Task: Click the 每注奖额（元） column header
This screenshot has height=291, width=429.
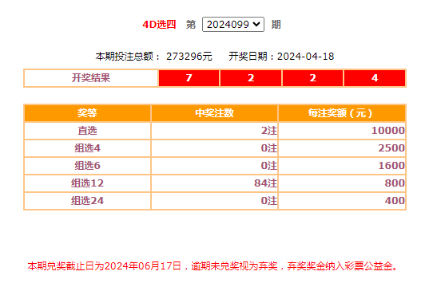Action: (x=342, y=113)
